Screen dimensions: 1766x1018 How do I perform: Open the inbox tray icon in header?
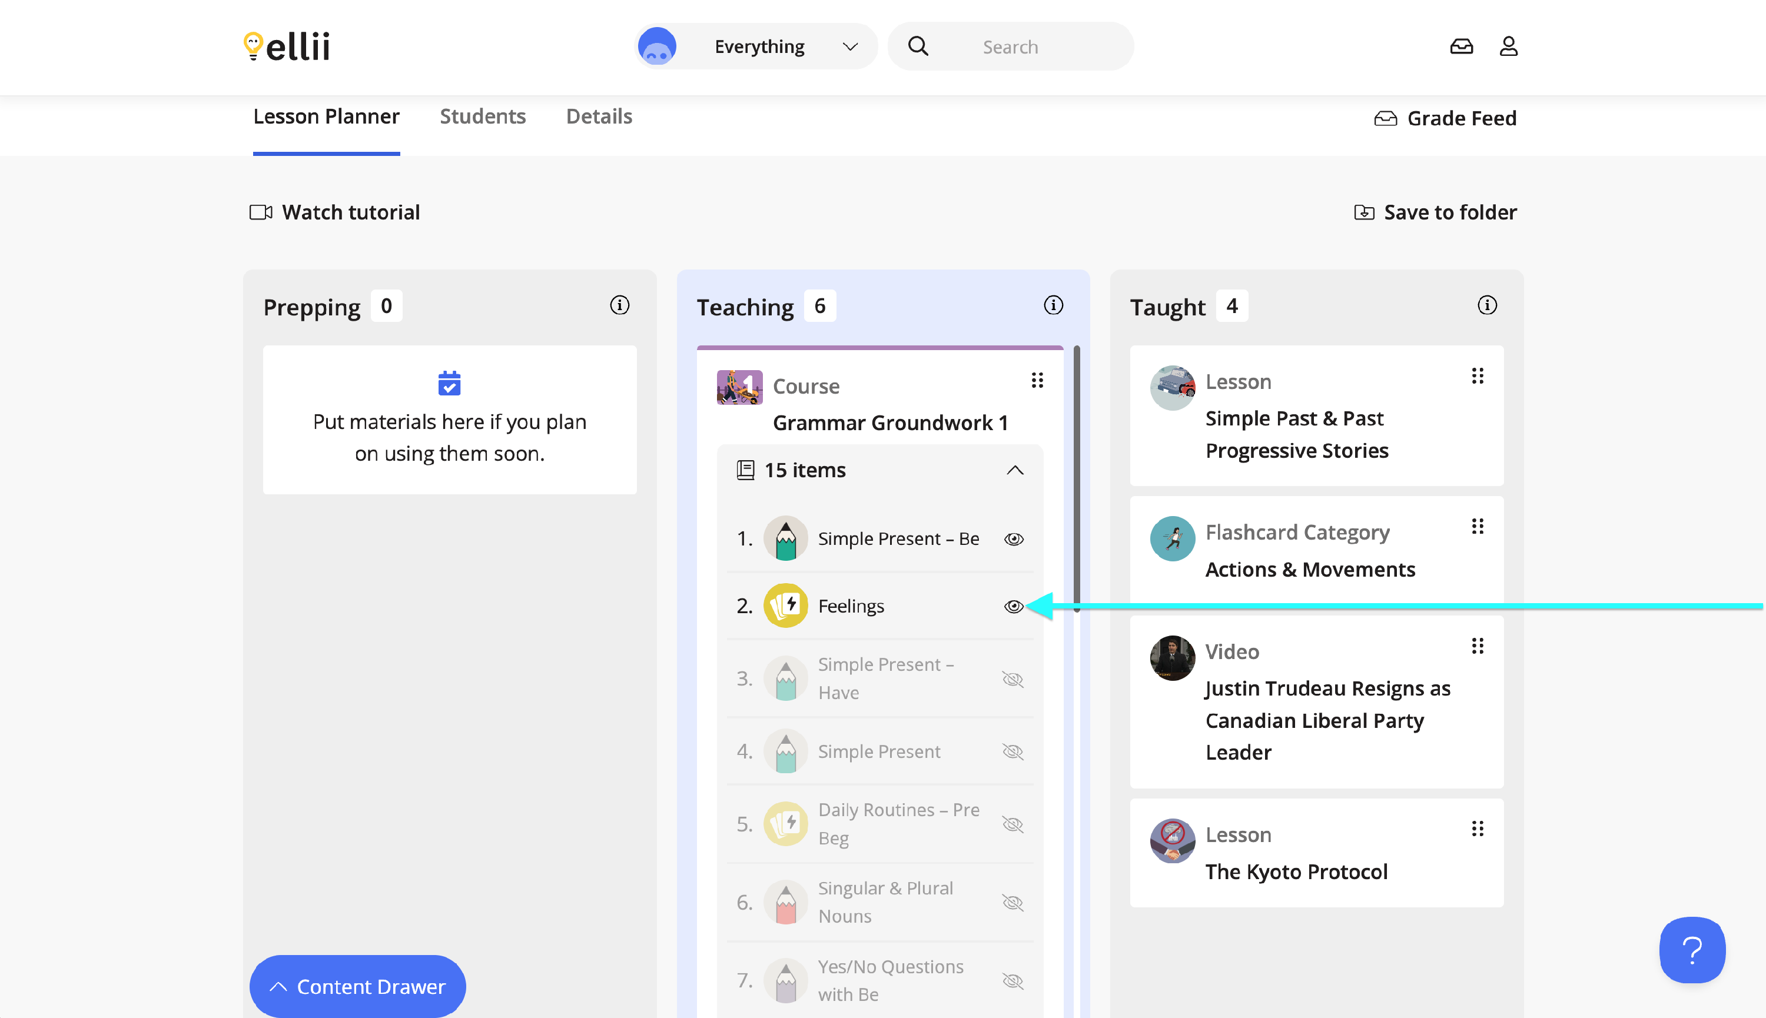click(1461, 47)
